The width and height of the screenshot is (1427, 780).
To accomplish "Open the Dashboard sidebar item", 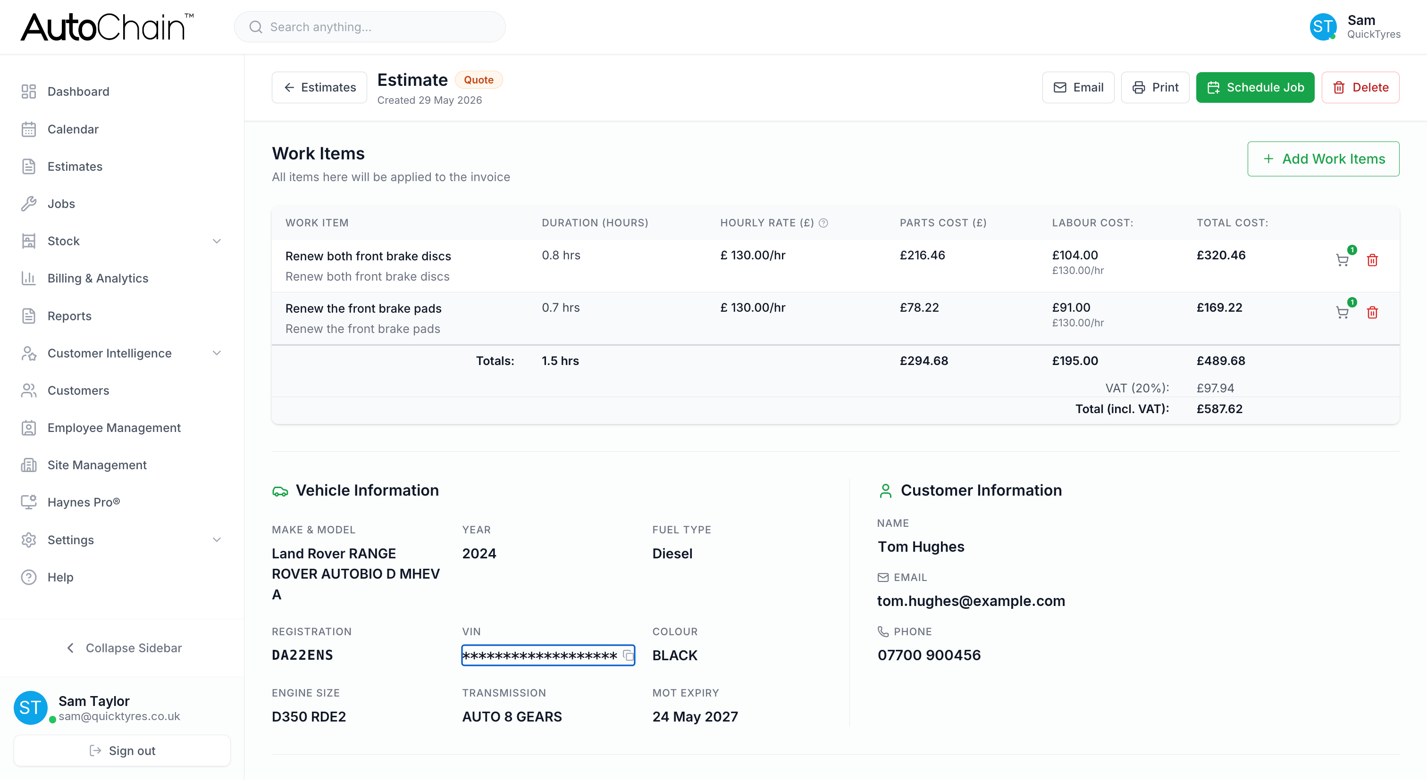I will point(122,91).
